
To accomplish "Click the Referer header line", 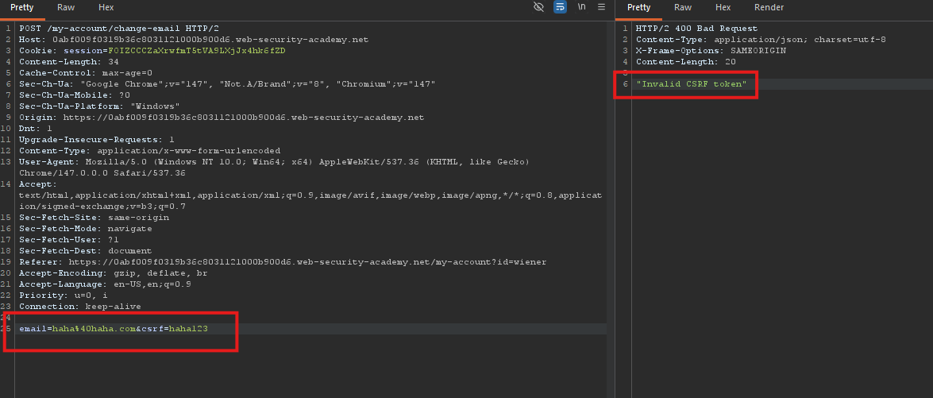I will 283,262.
